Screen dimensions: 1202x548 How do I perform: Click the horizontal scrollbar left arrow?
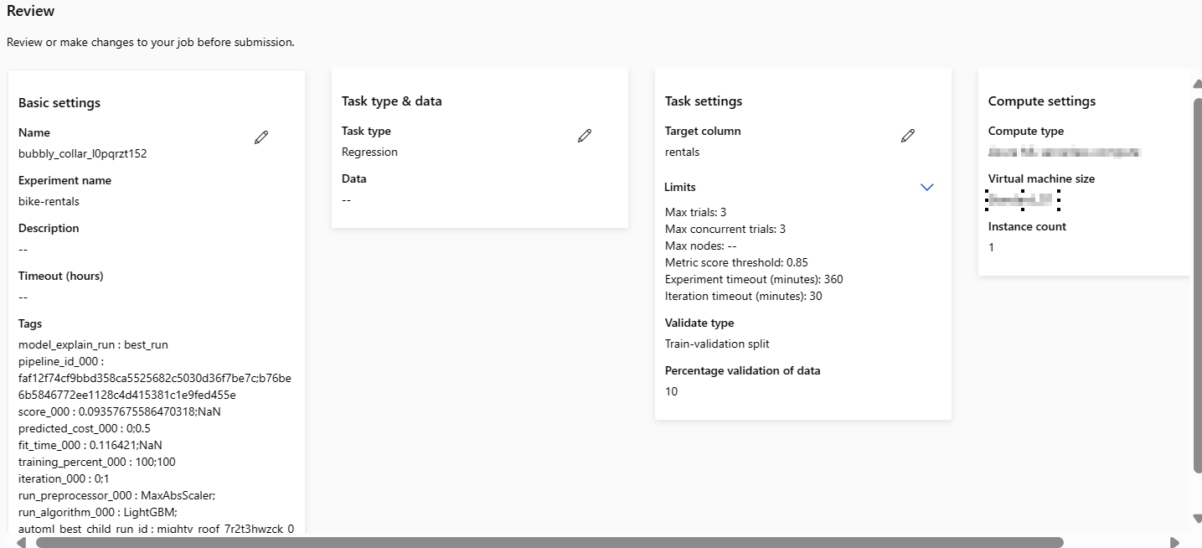point(21,542)
